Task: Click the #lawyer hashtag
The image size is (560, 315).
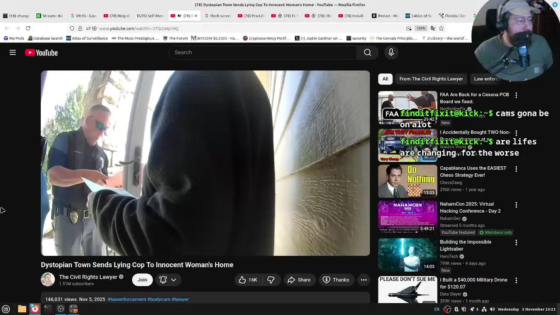Action: point(180,299)
